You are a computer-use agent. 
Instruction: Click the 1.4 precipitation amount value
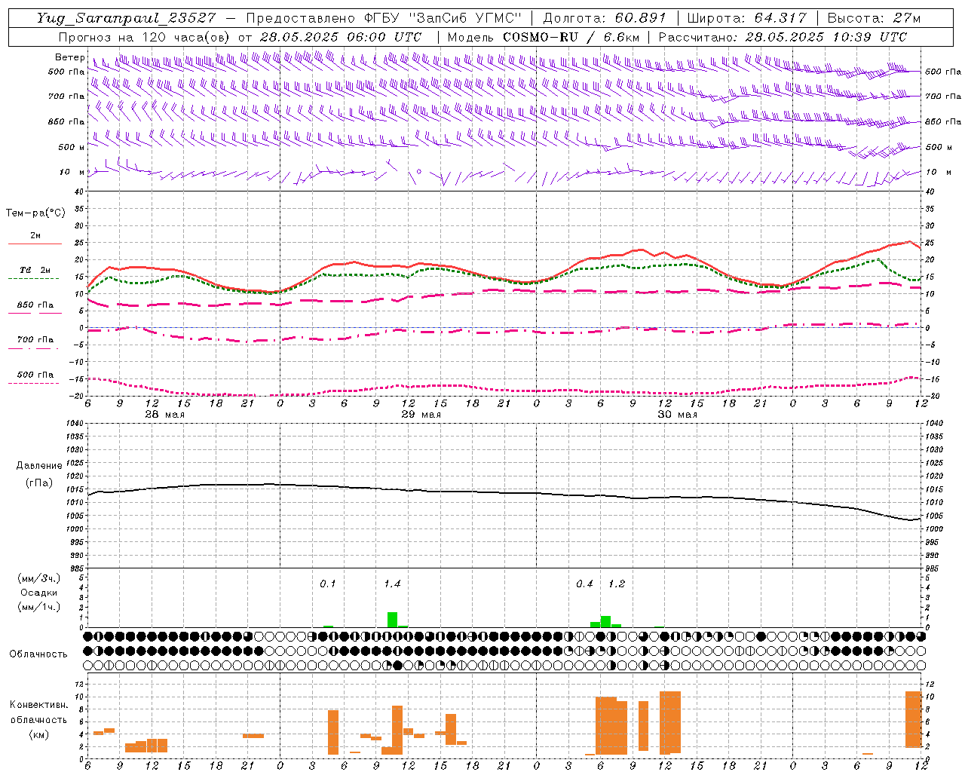tap(392, 584)
